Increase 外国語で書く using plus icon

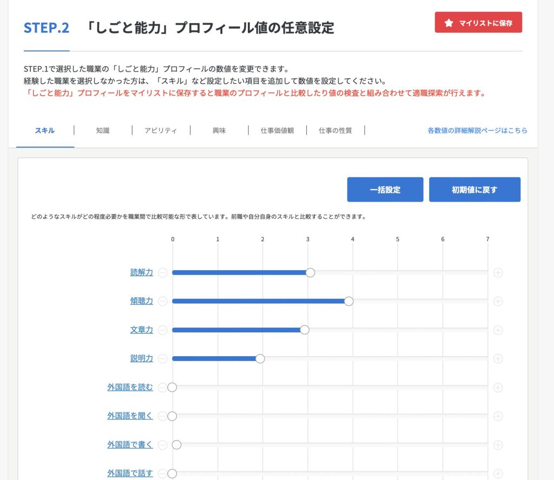498,445
